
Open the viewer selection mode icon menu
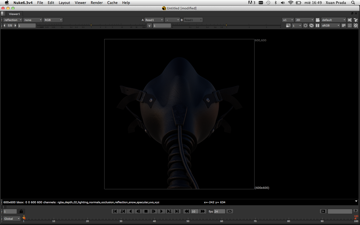(x=356, y=20)
